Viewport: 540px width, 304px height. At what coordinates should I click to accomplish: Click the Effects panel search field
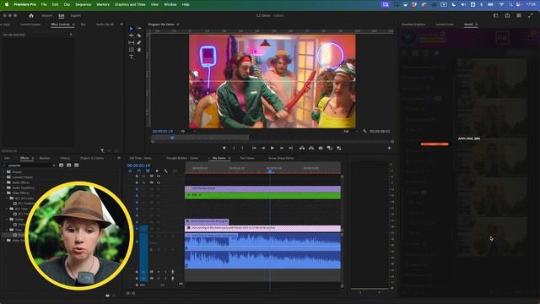29,166
